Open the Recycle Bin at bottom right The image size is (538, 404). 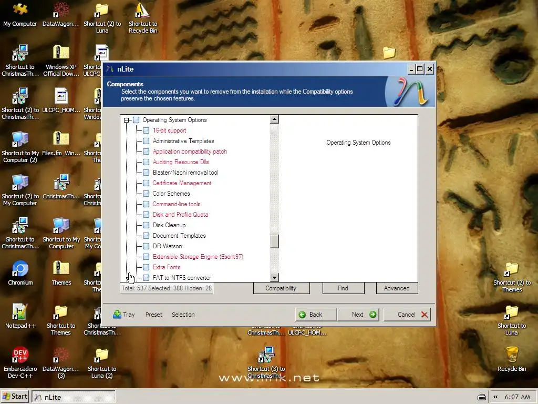pos(512,359)
